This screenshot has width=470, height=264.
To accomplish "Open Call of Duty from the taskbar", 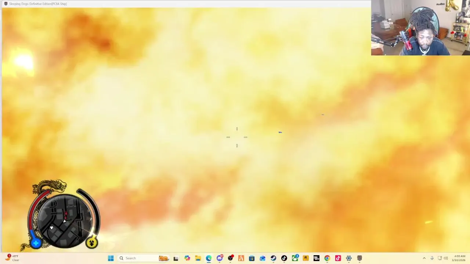I will [x=316, y=258].
